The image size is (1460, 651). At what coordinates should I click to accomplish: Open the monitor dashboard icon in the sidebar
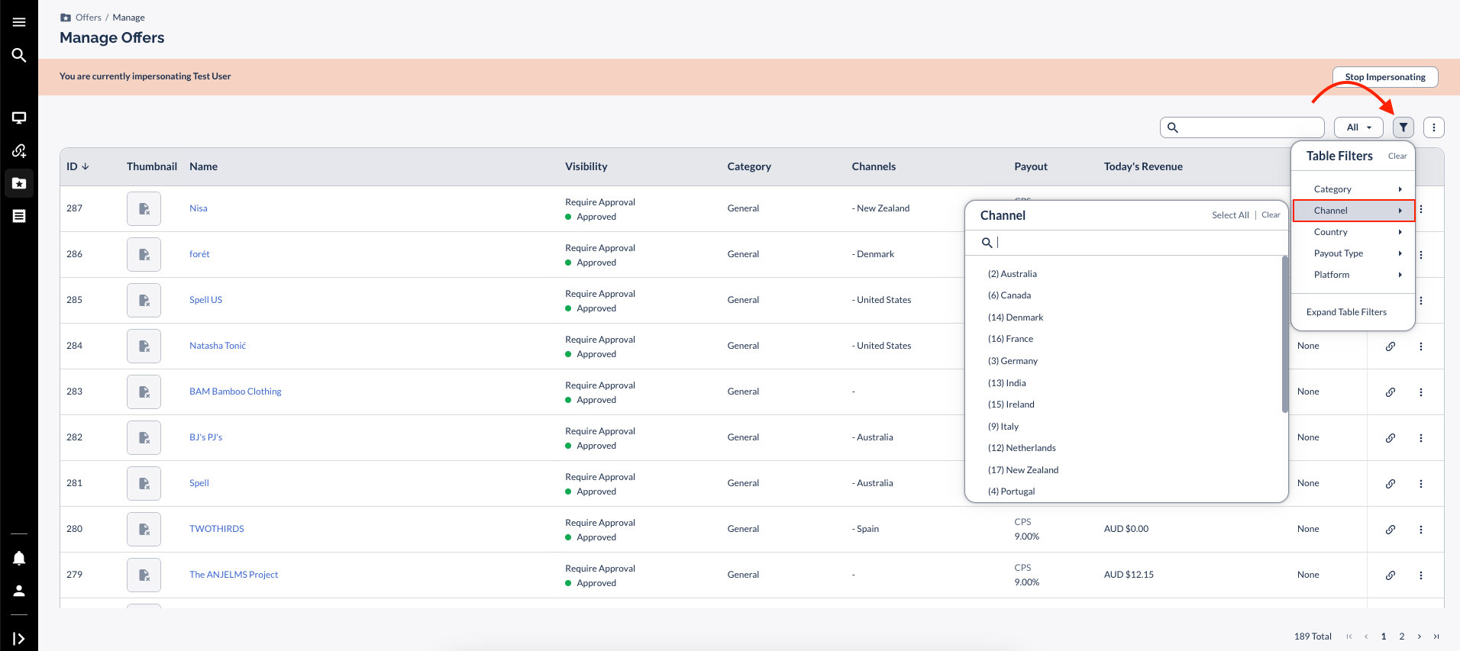point(19,118)
